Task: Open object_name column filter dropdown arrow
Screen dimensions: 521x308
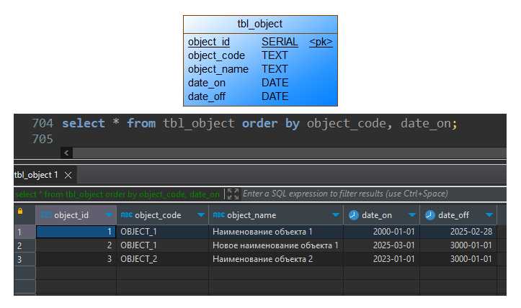Action: click(x=336, y=215)
